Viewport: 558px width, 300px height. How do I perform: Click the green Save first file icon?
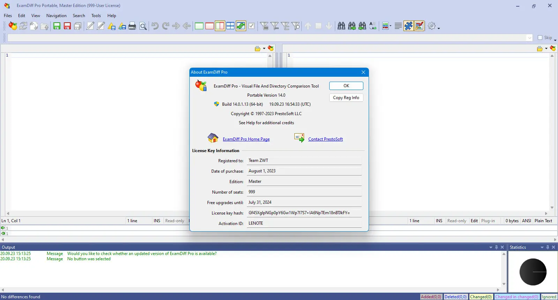click(x=57, y=26)
